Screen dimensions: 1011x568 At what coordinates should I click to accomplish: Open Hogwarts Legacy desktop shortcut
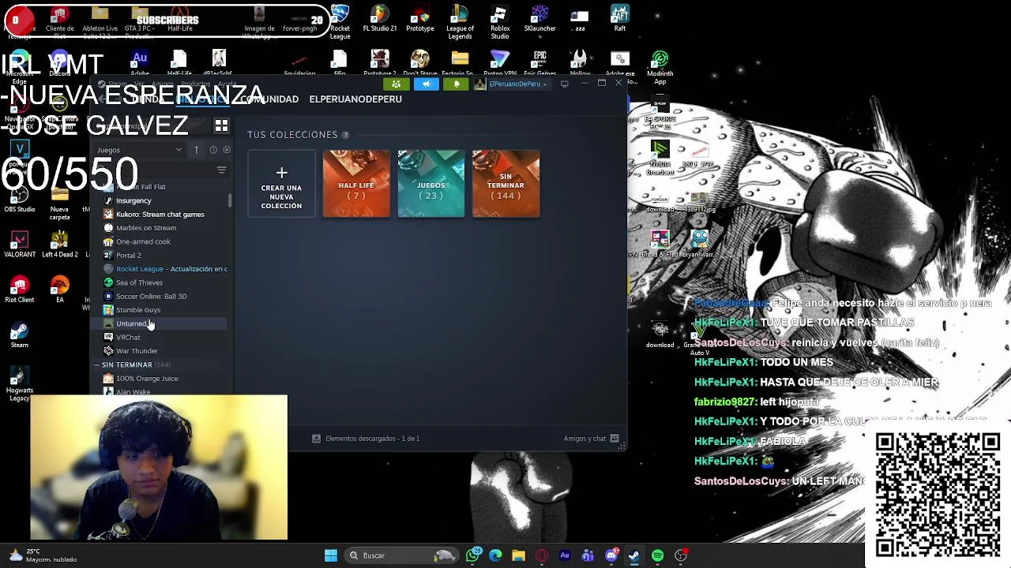pyautogui.click(x=20, y=384)
